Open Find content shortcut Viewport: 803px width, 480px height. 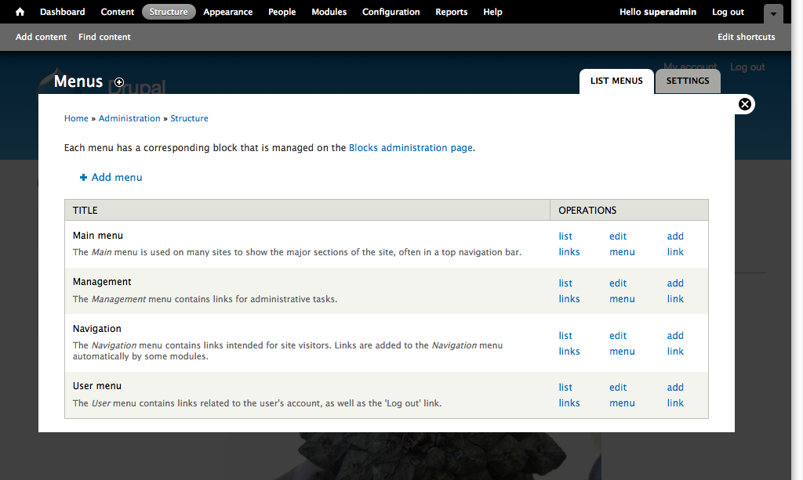(104, 37)
